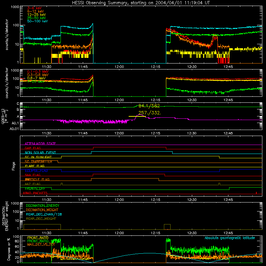
Task: Click the GOES-12 axis title
Action: pos(4,116)
